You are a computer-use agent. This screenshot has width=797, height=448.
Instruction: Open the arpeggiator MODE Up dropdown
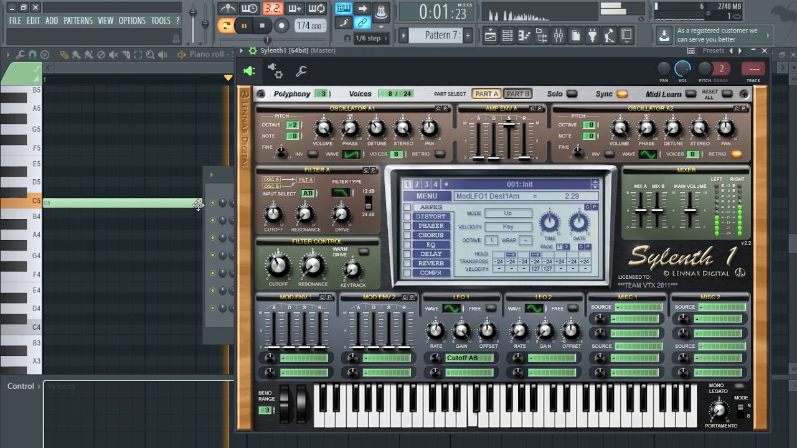508,213
